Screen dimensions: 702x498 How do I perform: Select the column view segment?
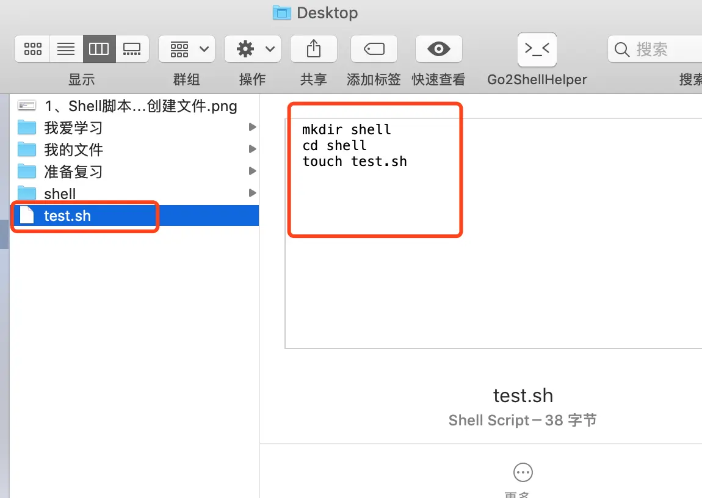tap(99, 49)
